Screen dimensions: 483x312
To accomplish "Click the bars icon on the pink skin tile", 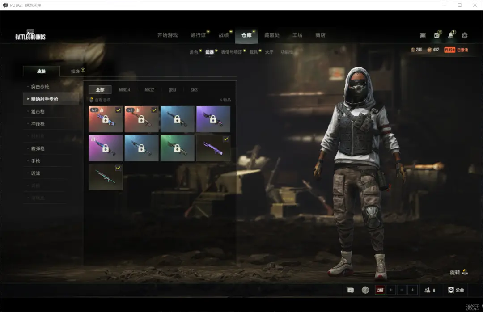I will tap(93, 139).
